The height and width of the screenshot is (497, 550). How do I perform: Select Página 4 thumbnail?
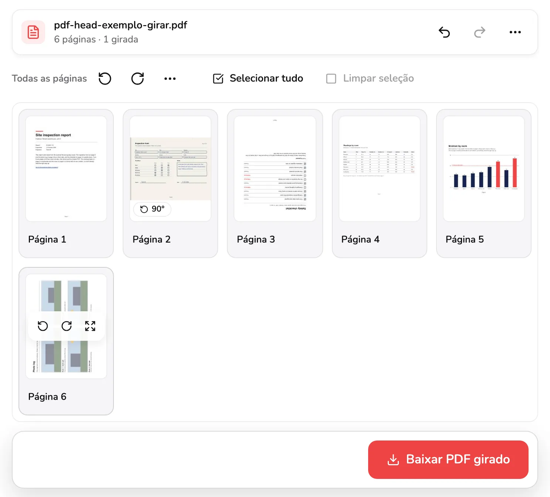click(380, 169)
